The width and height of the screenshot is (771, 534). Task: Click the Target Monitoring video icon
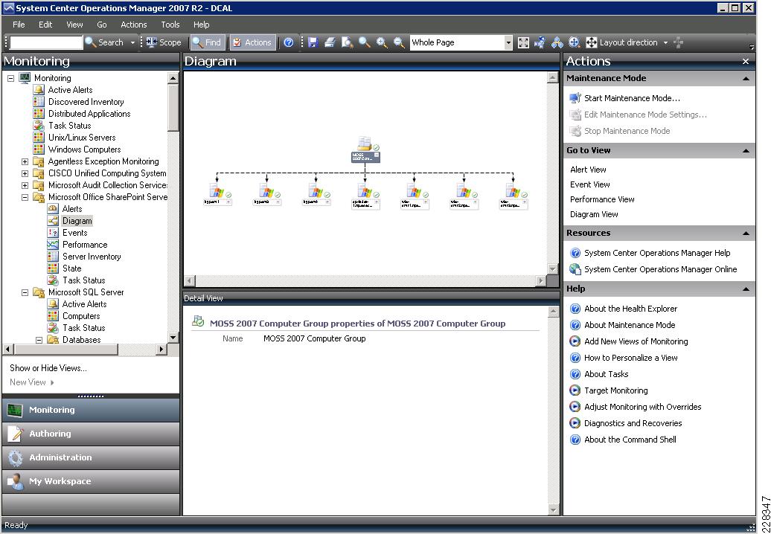click(x=575, y=390)
